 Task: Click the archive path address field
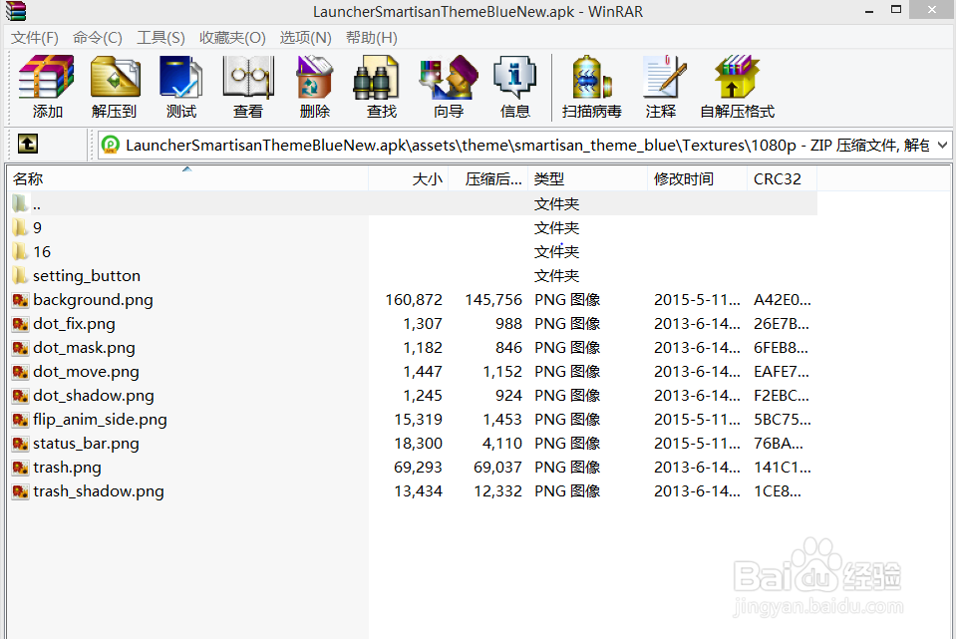coord(524,146)
